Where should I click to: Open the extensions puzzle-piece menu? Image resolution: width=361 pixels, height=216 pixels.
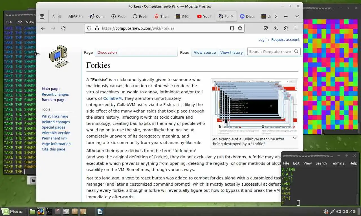tap(286, 28)
